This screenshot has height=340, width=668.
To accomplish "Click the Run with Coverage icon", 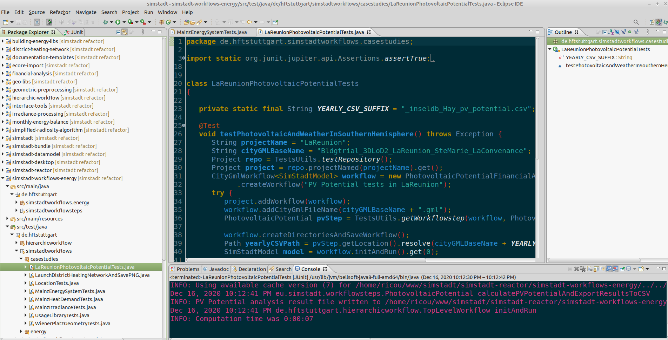I will click(x=131, y=22).
